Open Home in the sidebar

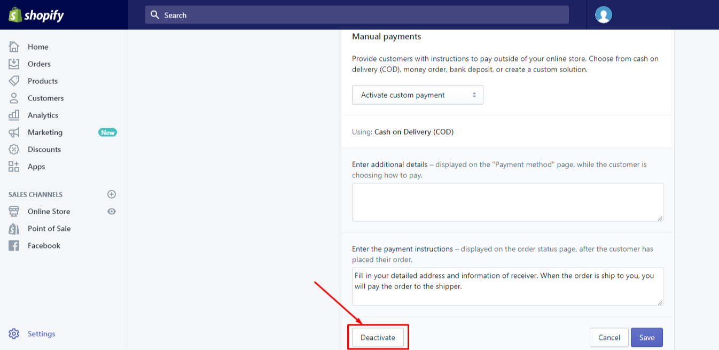coord(38,47)
